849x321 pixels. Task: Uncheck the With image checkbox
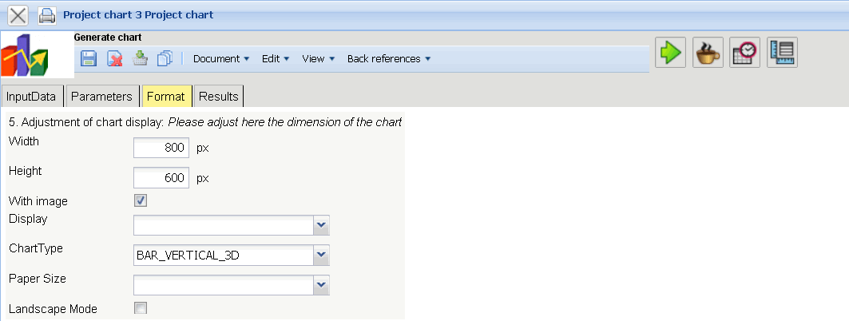pos(141,200)
